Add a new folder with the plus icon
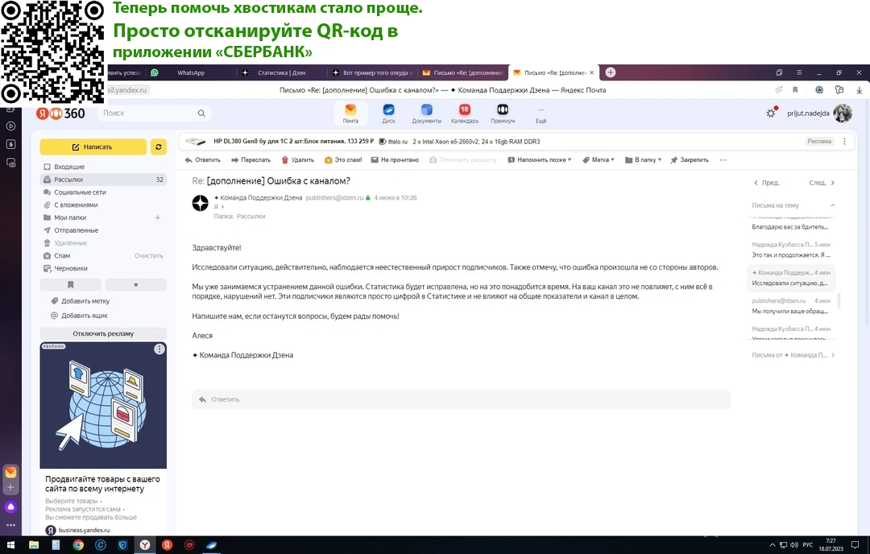 (158, 217)
